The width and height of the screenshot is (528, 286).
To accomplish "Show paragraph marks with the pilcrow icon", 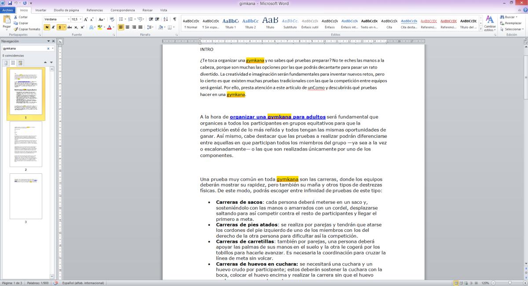I will point(175,19).
